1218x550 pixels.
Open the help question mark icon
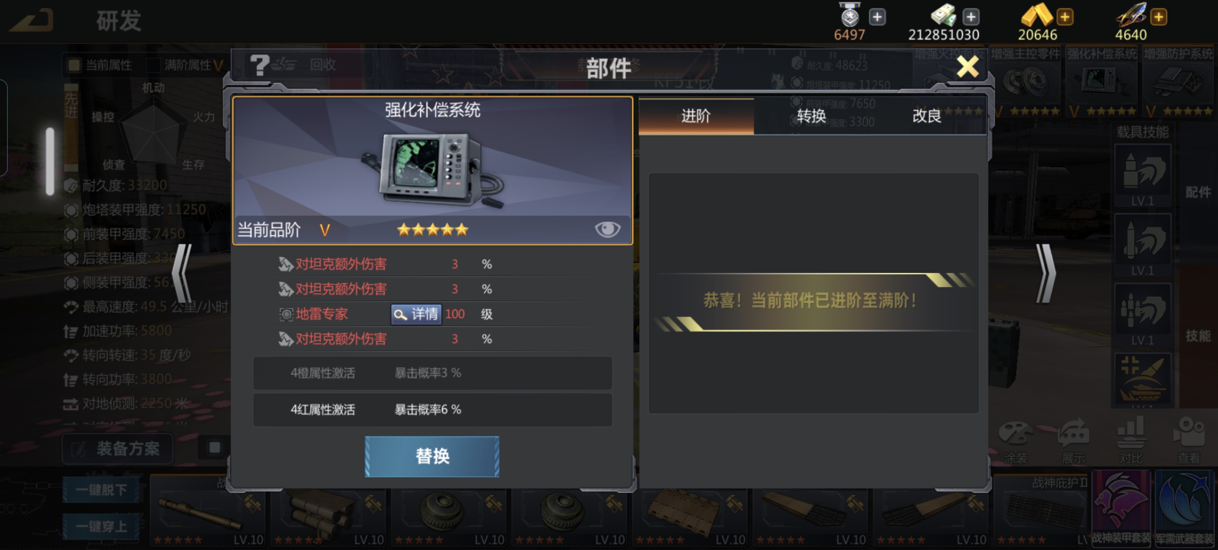(260, 65)
